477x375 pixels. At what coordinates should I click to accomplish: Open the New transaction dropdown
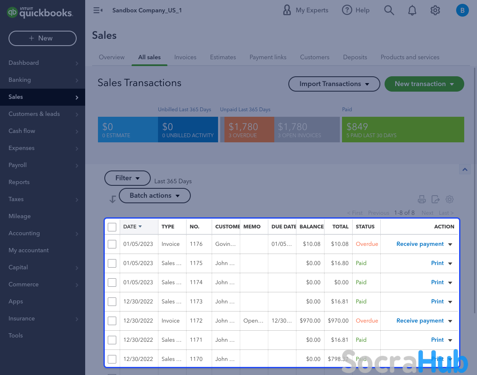[x=424, y=84]
